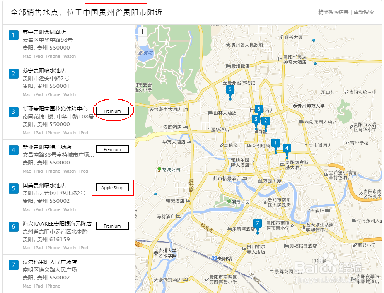The image size is (384, 293).
Task: Zoom out the map with minus button
Action: 143,41
